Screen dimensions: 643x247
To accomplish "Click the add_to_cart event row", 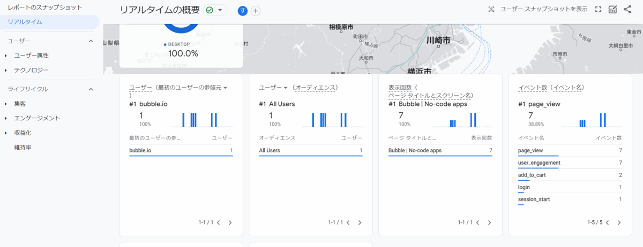I will coord(570,175).
